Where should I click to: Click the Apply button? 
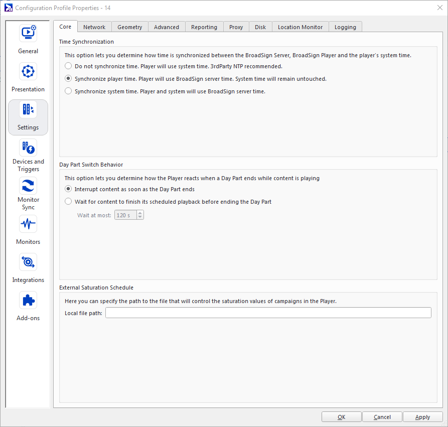point(422,417)
